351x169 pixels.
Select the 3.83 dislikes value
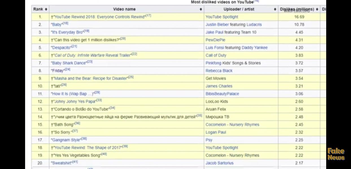pyautogui.click(x=299, y=55)
